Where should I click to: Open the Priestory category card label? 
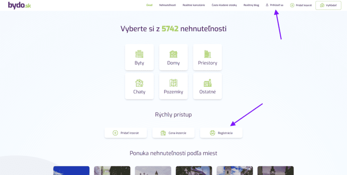pyautogui.click(x=208, y=63)
